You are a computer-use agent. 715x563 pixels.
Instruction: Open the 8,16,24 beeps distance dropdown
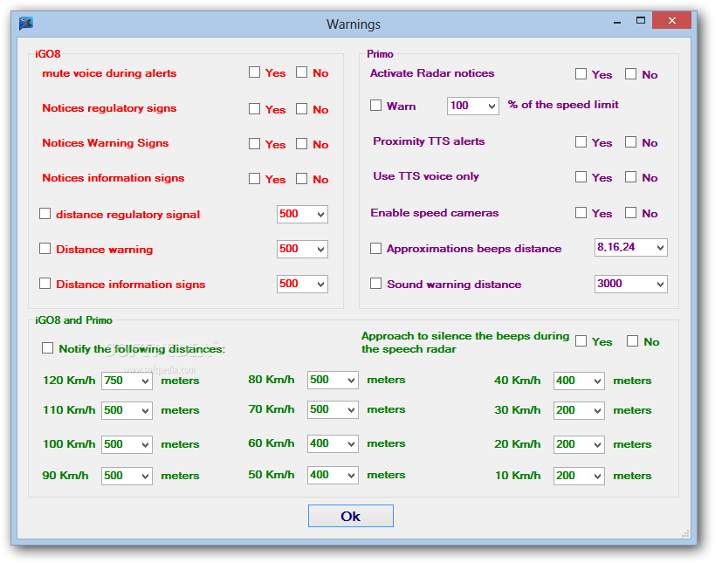coord(630,247)
